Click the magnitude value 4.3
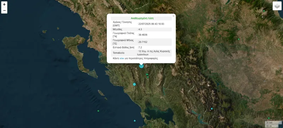This screenshot has height=128, width=283. (140, 29)
